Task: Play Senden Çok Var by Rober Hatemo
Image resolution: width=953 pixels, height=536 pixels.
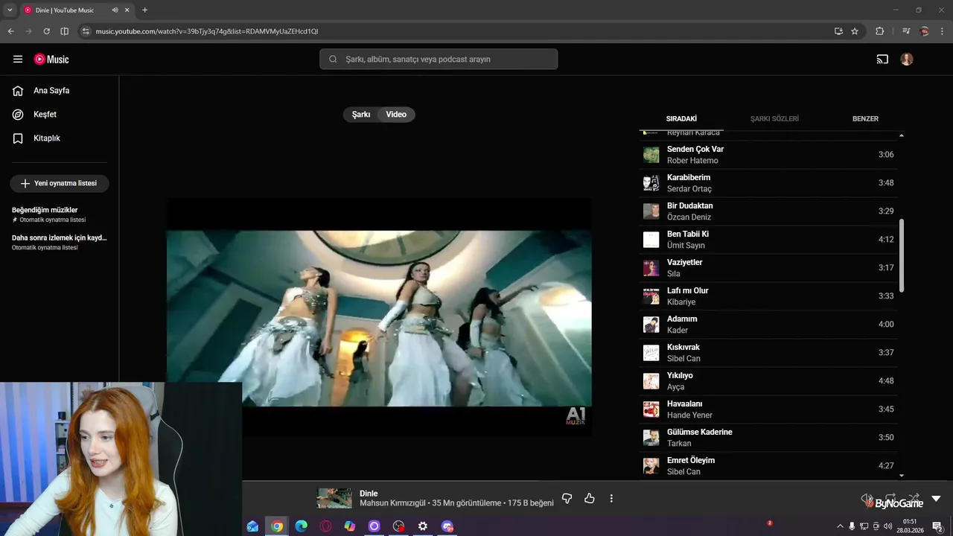Action: [x=768, y=155]
